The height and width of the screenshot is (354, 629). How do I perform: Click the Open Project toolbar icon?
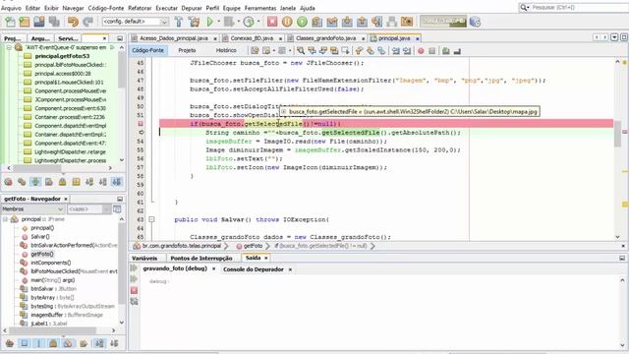(x=39, y=22)
